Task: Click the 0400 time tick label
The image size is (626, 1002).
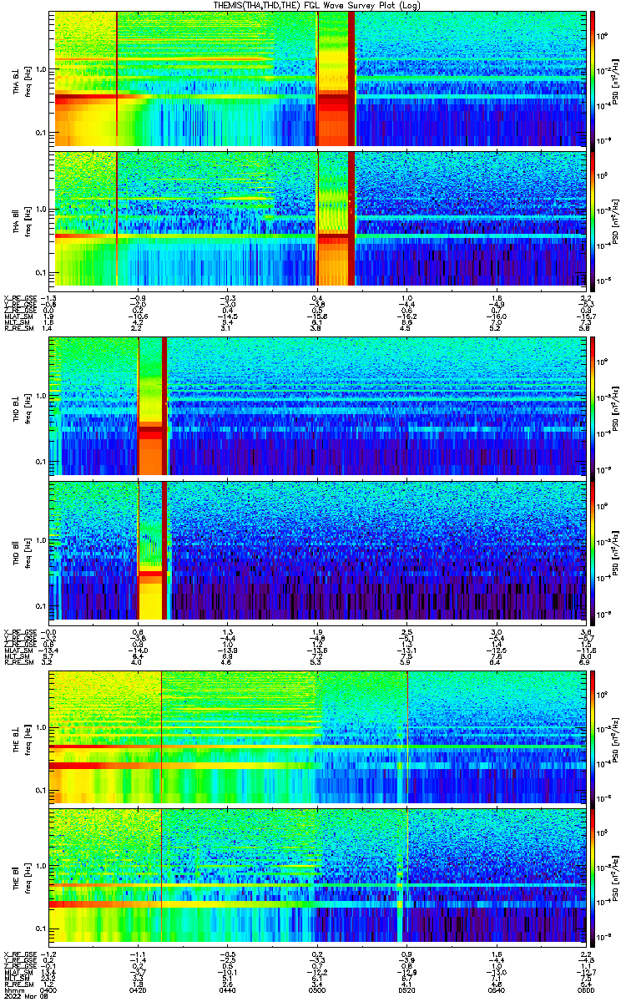Action: [50, 989]
